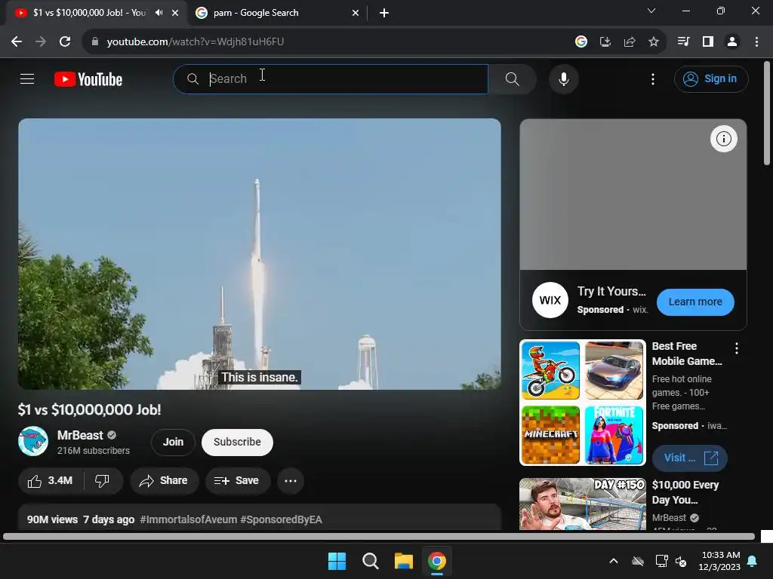This screenshot has height=579, width=773.
Task: Close the parn Google Search tab
Action: click(x=356, y=13)
